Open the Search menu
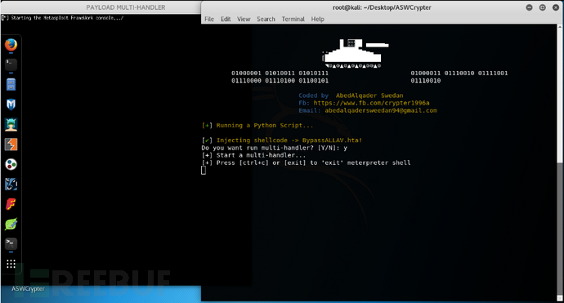The width and height of the screenshot is (564, 303). (266, 19)
